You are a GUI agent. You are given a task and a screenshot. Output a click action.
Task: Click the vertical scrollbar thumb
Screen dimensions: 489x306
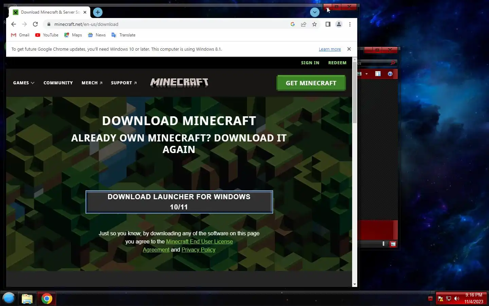[x=355, y=92]
